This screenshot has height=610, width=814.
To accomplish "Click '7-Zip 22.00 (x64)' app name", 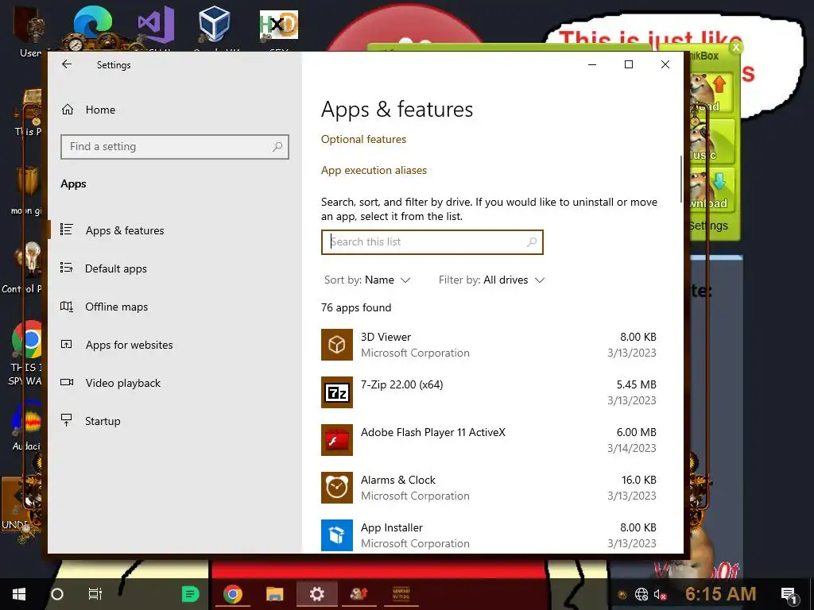I will (401, 385).
